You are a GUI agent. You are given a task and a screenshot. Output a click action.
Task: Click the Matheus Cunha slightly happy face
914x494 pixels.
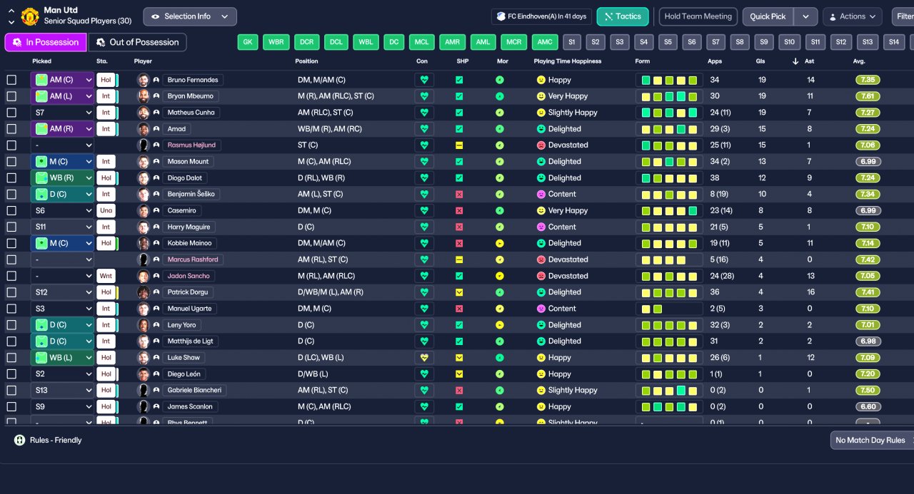click(541, 113)
